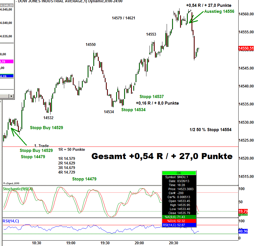Select the Stochastic(9(6),4) indicator label

(x=18, y=189)
